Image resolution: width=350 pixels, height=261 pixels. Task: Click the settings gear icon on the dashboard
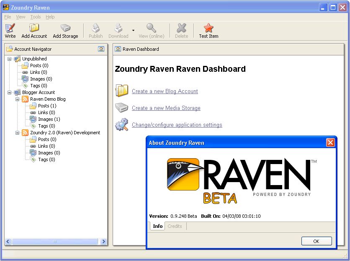[x=121, y=124]
